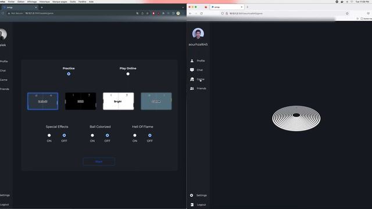Choose the black board theme thumbnail
This screenshot has width=372, height=209.
[81, 101]
